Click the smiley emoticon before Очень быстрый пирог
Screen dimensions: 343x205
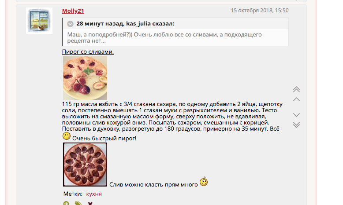click(x=67, y=136)
